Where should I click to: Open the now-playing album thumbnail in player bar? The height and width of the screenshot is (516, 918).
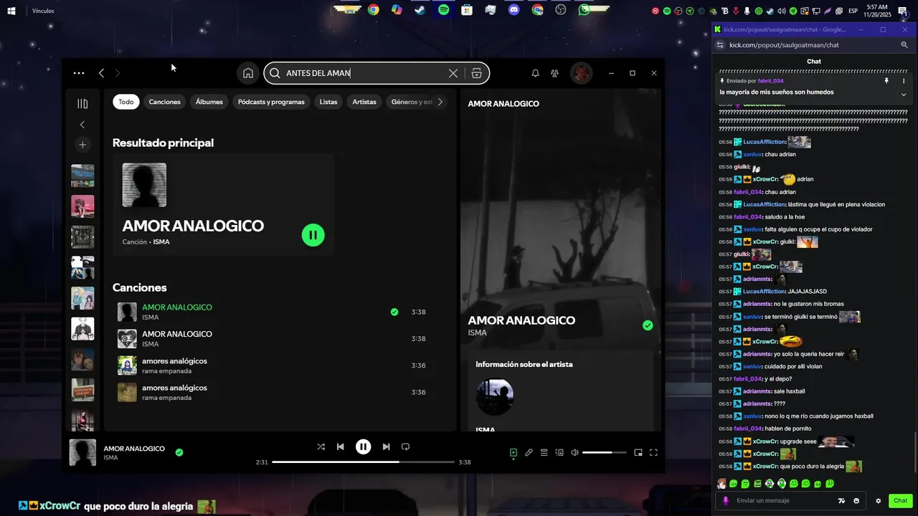pyautogui.click(x=82, y=453)
